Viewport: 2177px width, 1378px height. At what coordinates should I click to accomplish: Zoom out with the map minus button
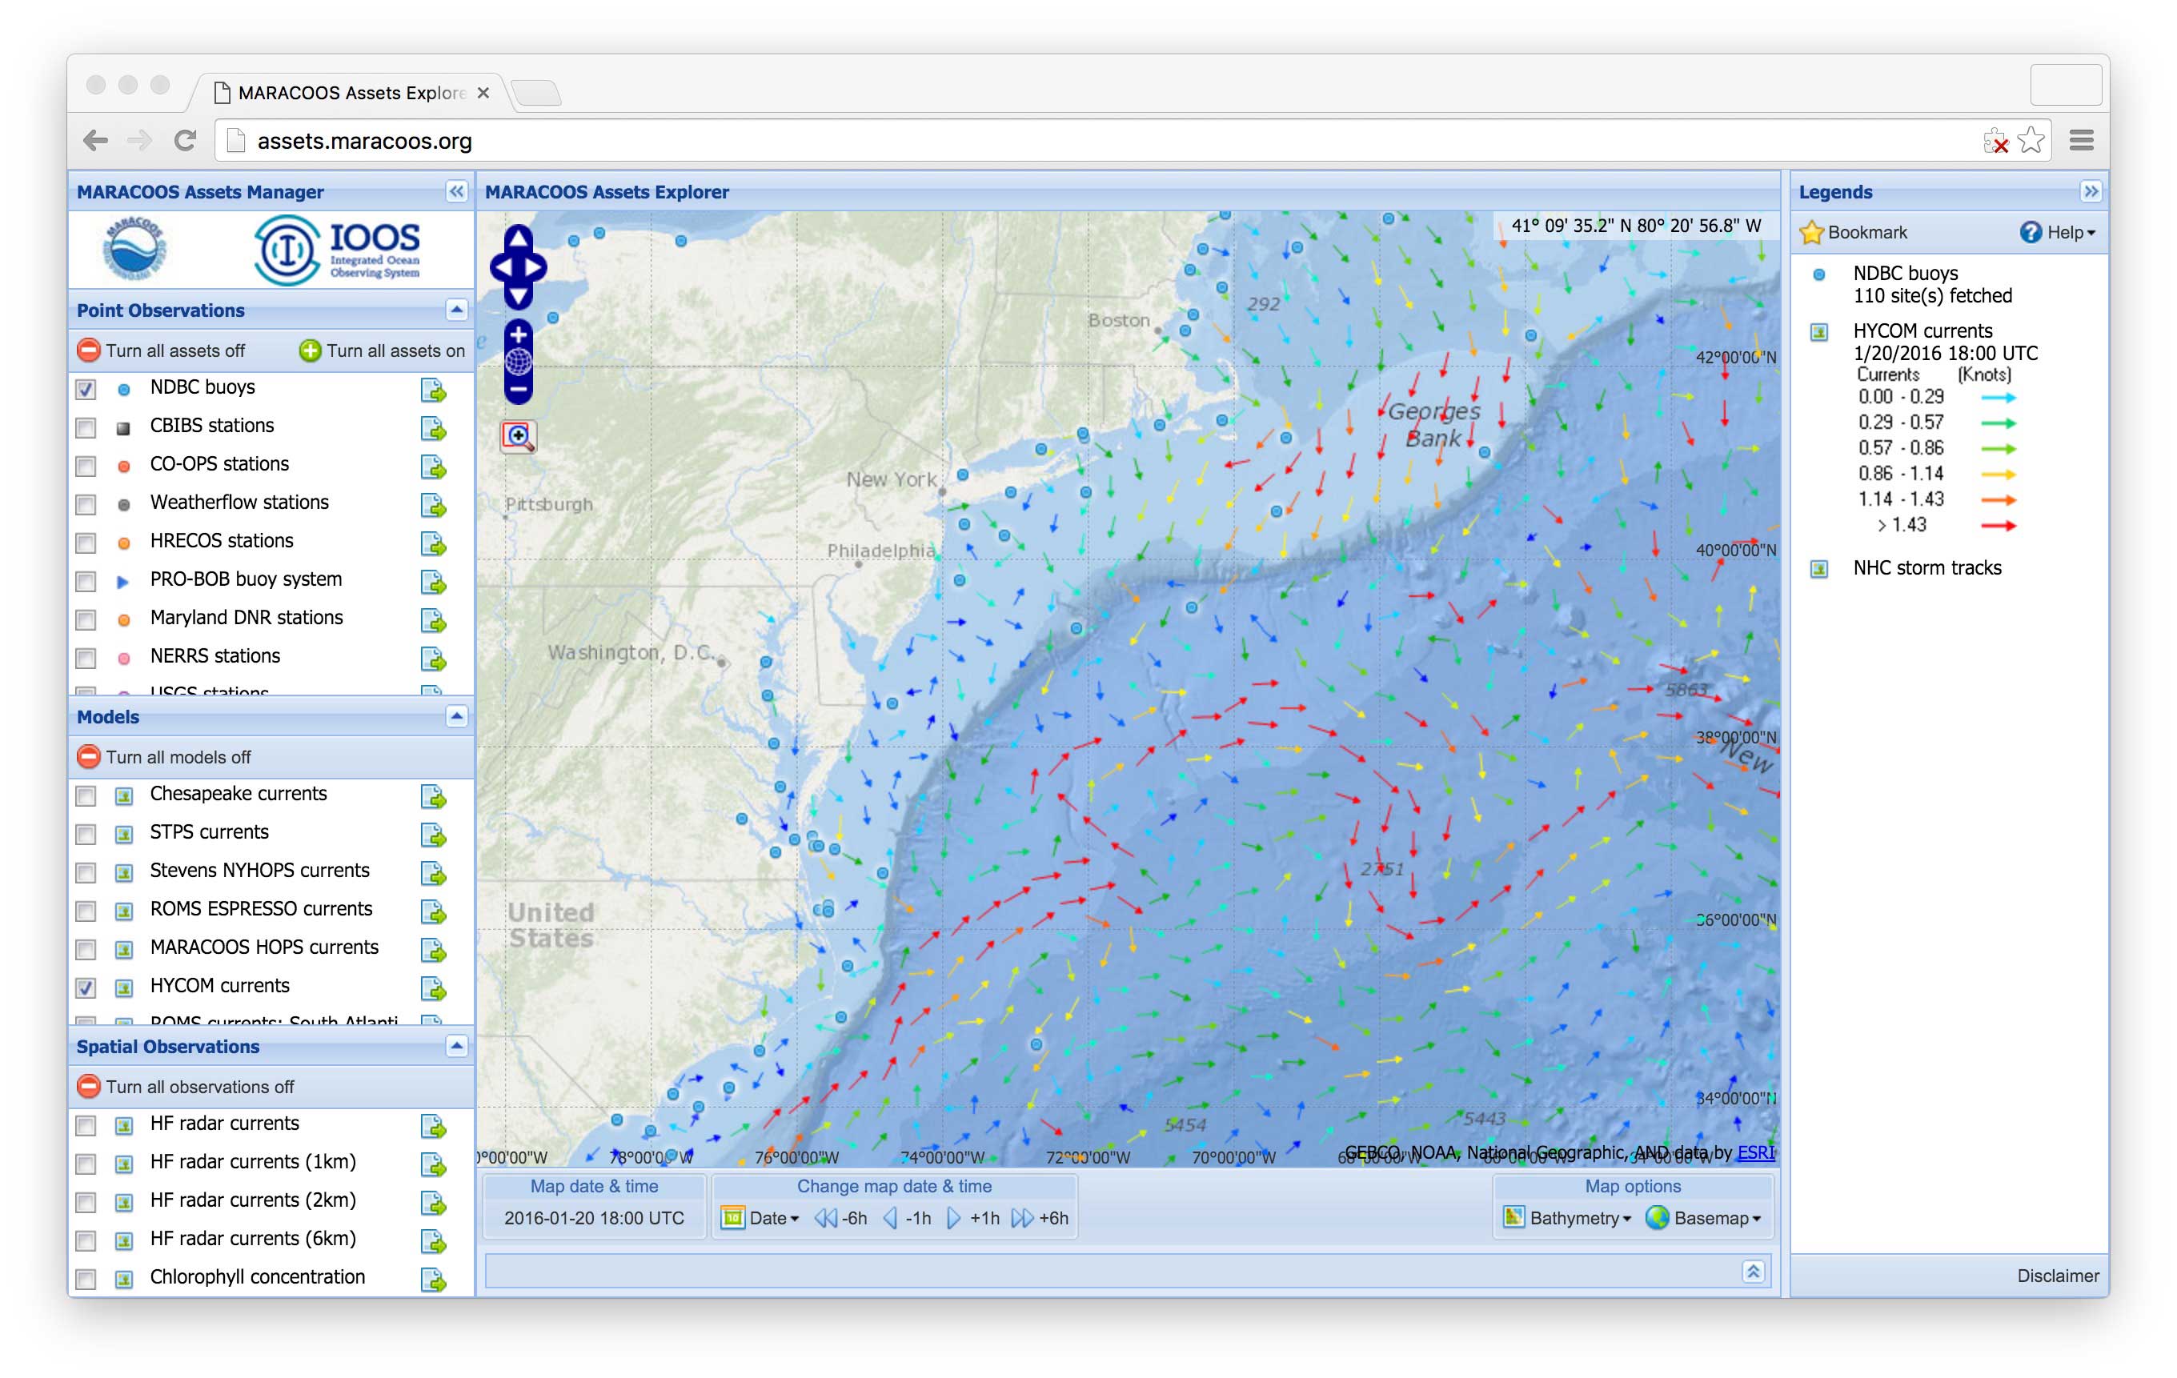(518, 391)
